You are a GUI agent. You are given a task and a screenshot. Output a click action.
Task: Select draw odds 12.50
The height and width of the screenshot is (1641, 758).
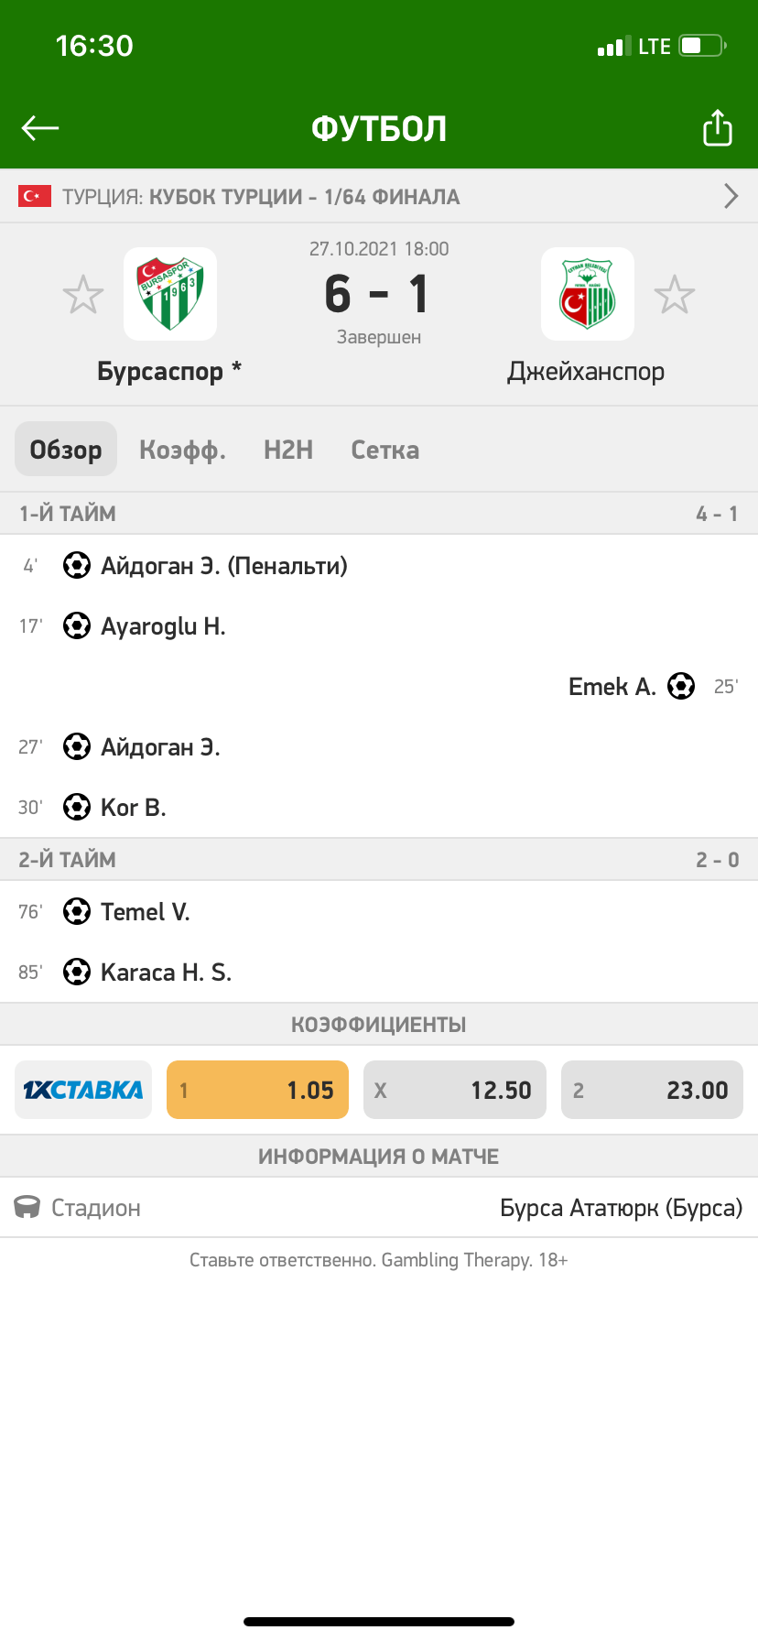(x=455, y=1090)
